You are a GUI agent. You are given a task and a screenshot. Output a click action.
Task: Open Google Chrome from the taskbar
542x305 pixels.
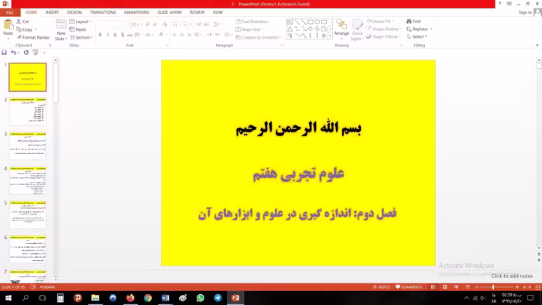148,298
